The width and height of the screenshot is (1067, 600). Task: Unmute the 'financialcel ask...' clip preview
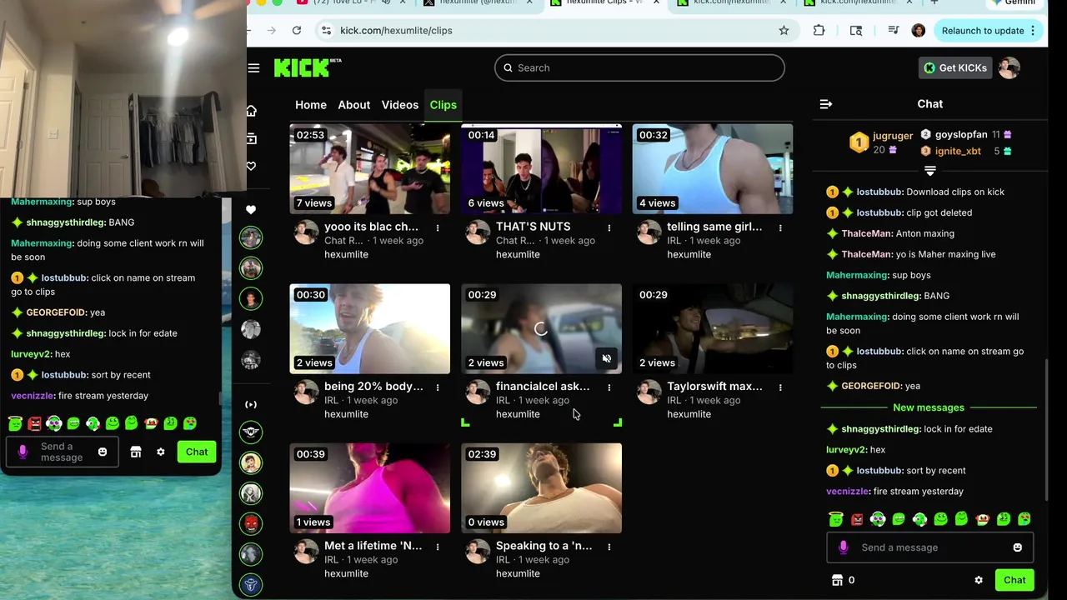coord(607,359)
